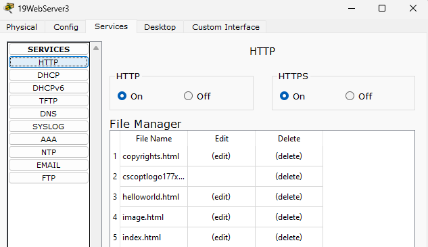This screenshot has width=428, height=247.
Task: Choose the FTP service
Action: [49, 178]
